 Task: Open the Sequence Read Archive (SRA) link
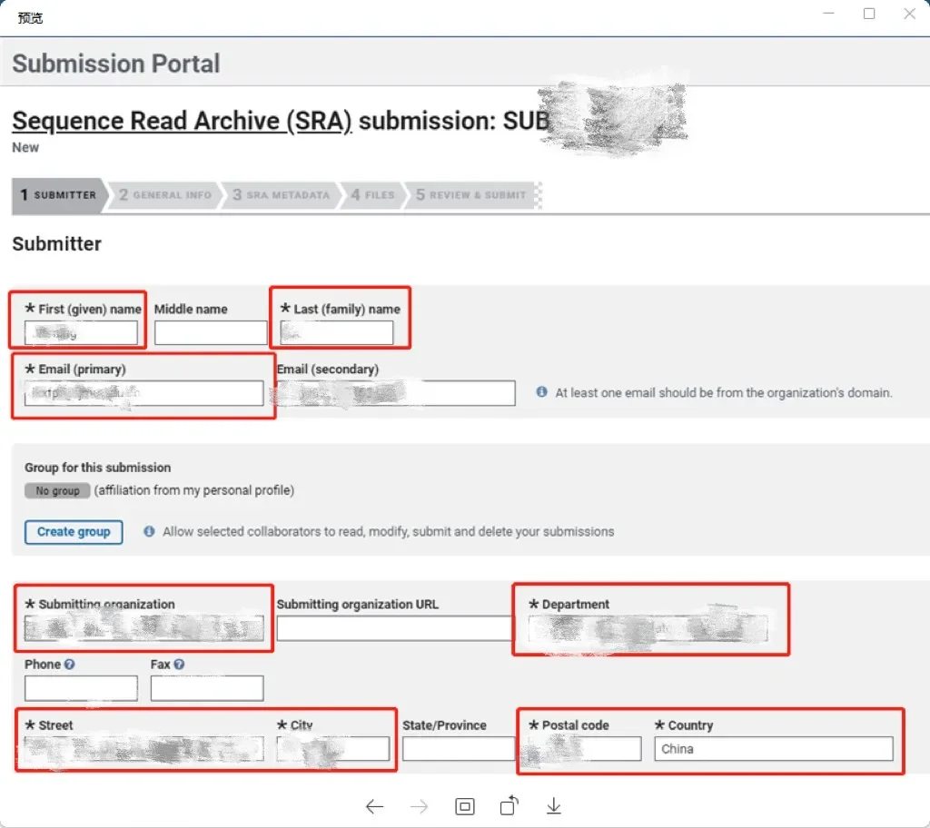tap(182, 121)
